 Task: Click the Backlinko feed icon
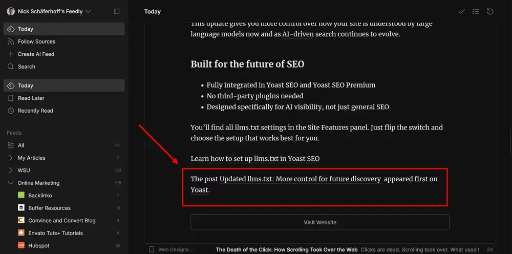[x=21, y=196]
